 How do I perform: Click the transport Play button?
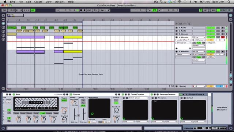click(x=78, y=10)
